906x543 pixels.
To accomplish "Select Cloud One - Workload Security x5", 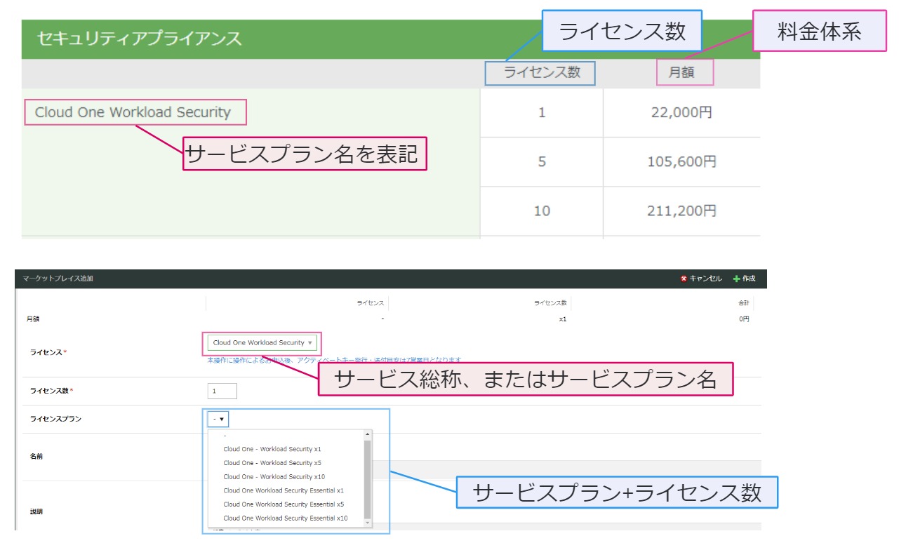I will coord(272,463).
